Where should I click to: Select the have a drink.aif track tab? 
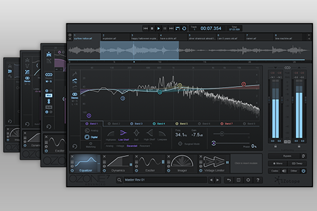pyautogui.click(x=173, y=37)
